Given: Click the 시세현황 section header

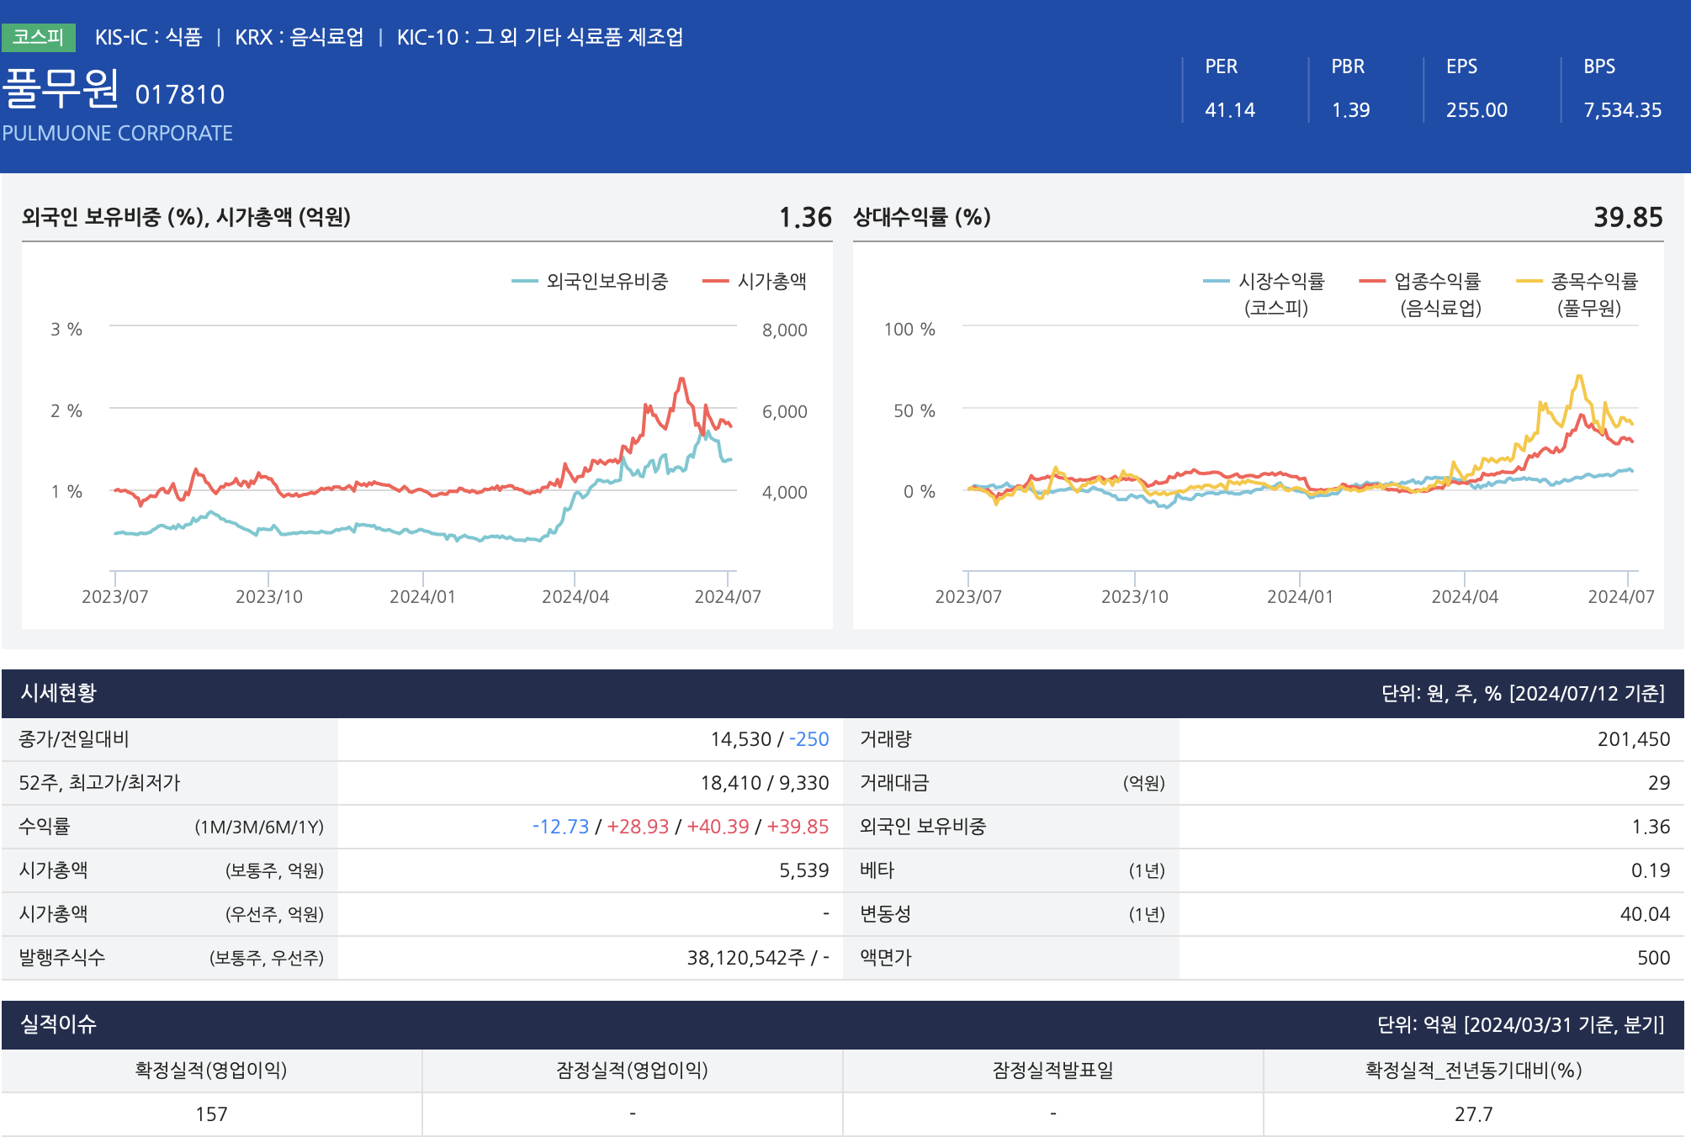Looking at the screenshot, I should pyautogui.click(x=59, y=693).
